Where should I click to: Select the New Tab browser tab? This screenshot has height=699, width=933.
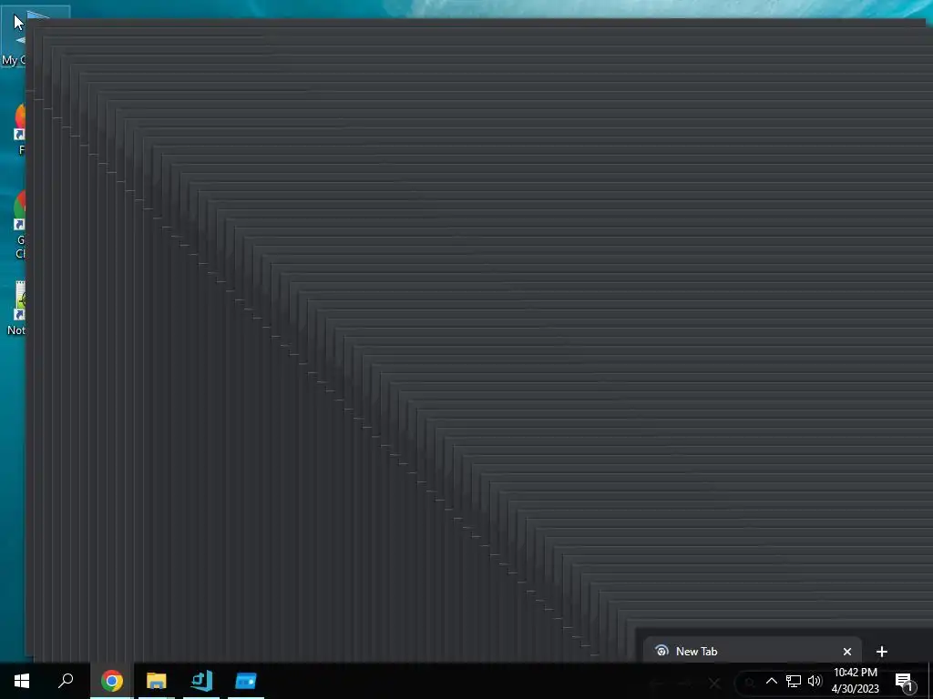coord(752,652)
